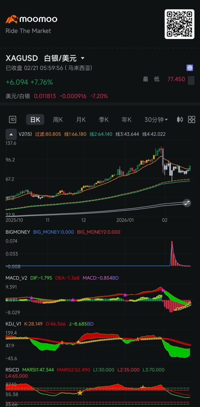Switch to the 季K tab

tap(104, 120)
